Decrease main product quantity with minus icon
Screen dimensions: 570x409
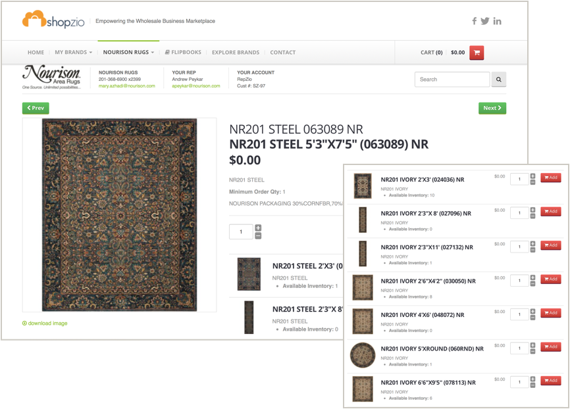258,236
